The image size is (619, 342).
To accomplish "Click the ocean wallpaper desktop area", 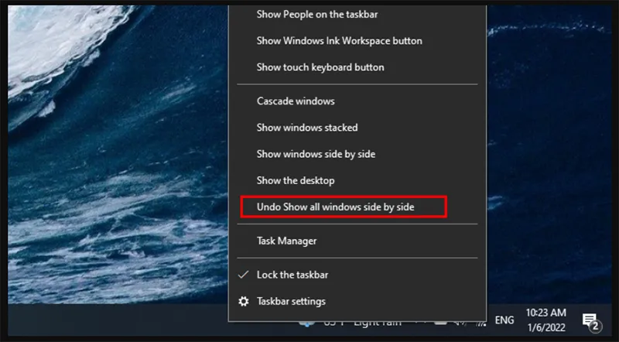I will (x=118, y=158).
